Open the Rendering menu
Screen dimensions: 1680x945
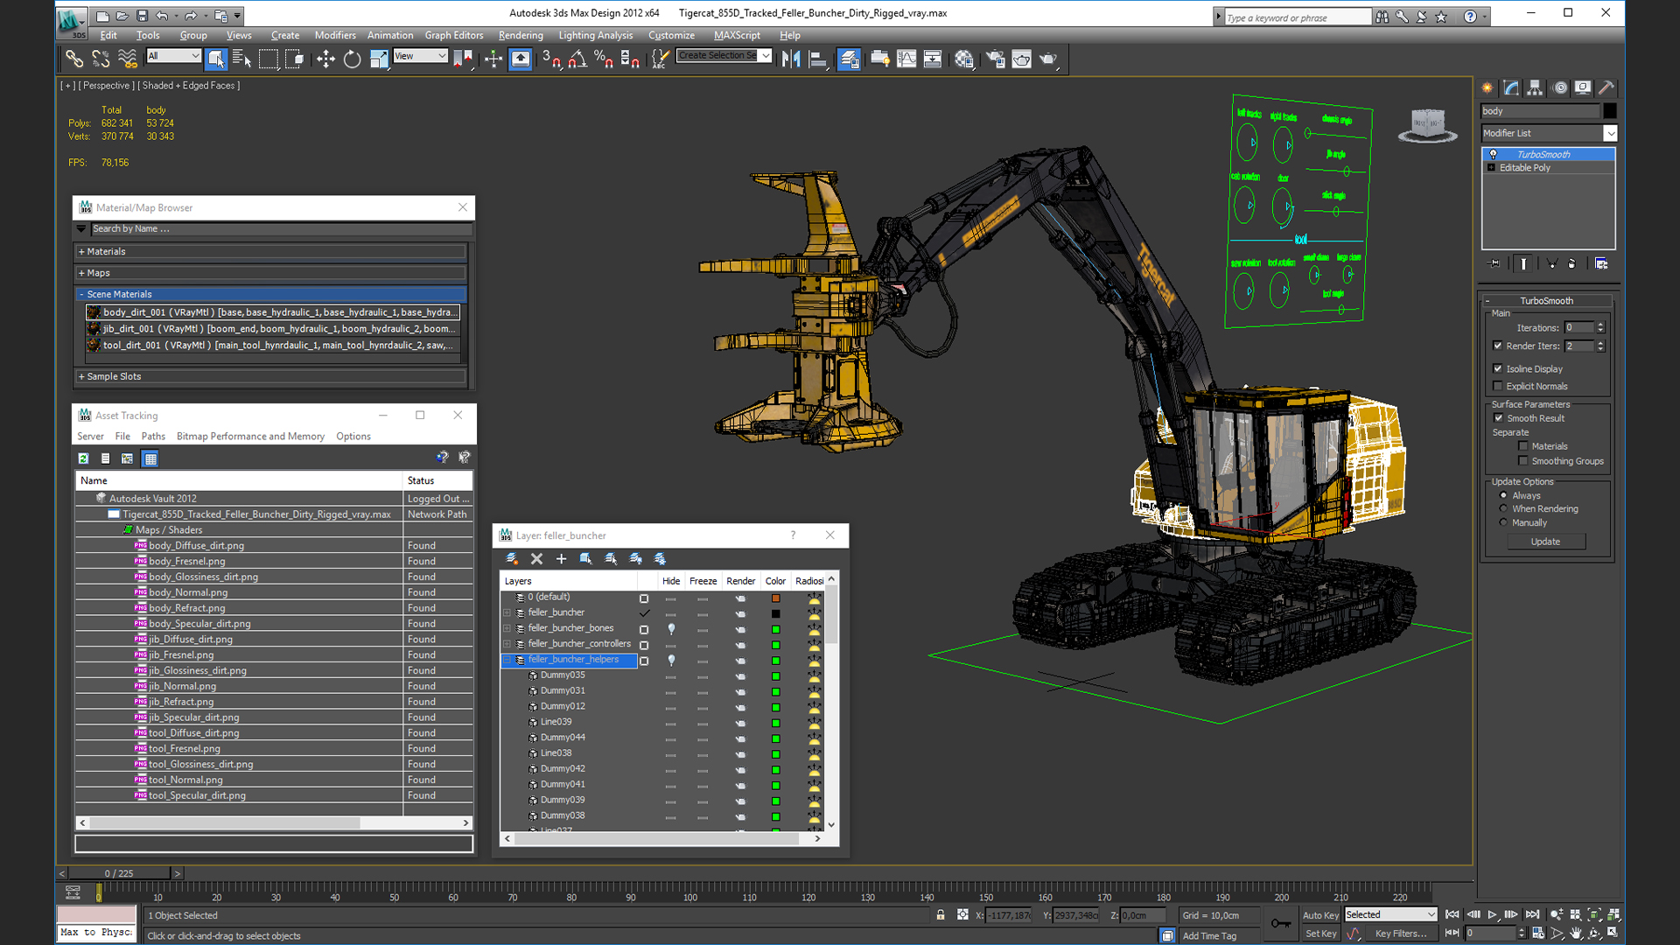tap(521, 35)
